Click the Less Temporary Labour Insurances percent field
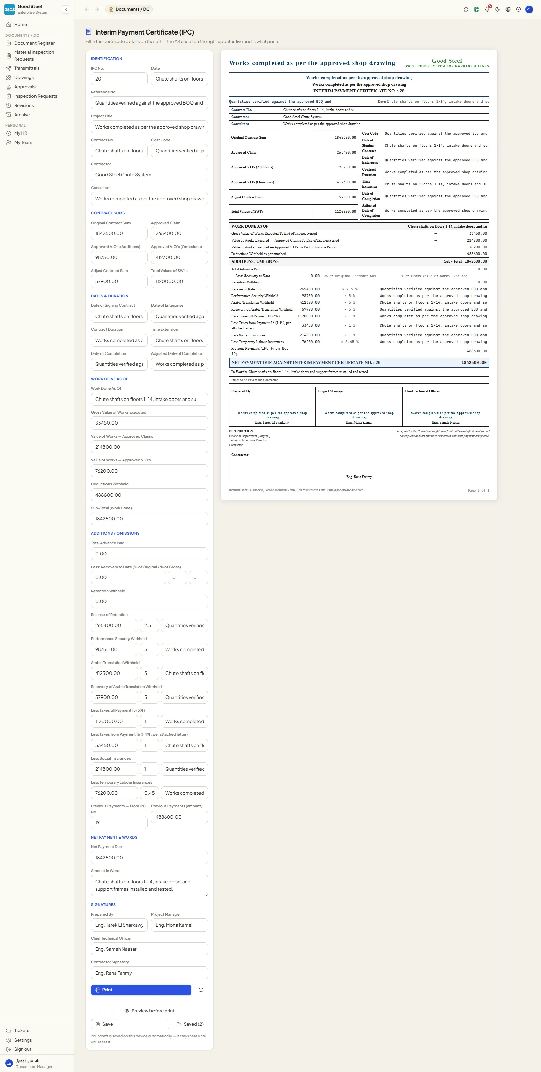The width and height of the screenshot is (541, 1072). click(149, 793)
